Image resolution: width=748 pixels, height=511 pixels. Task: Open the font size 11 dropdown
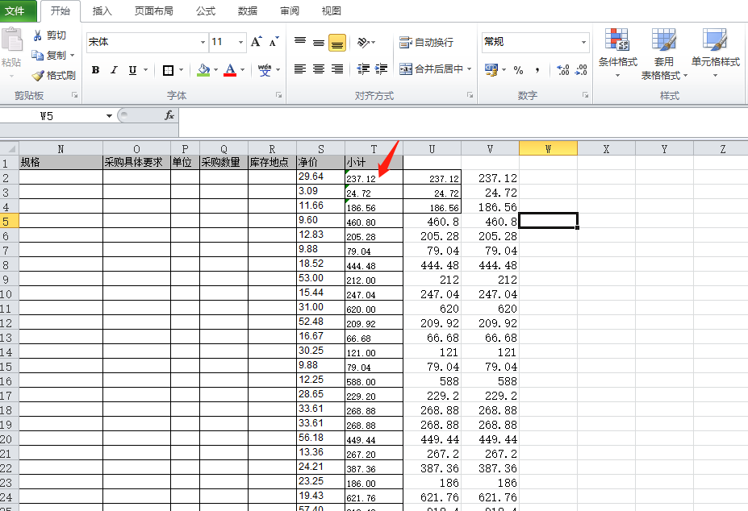(241, 43)
